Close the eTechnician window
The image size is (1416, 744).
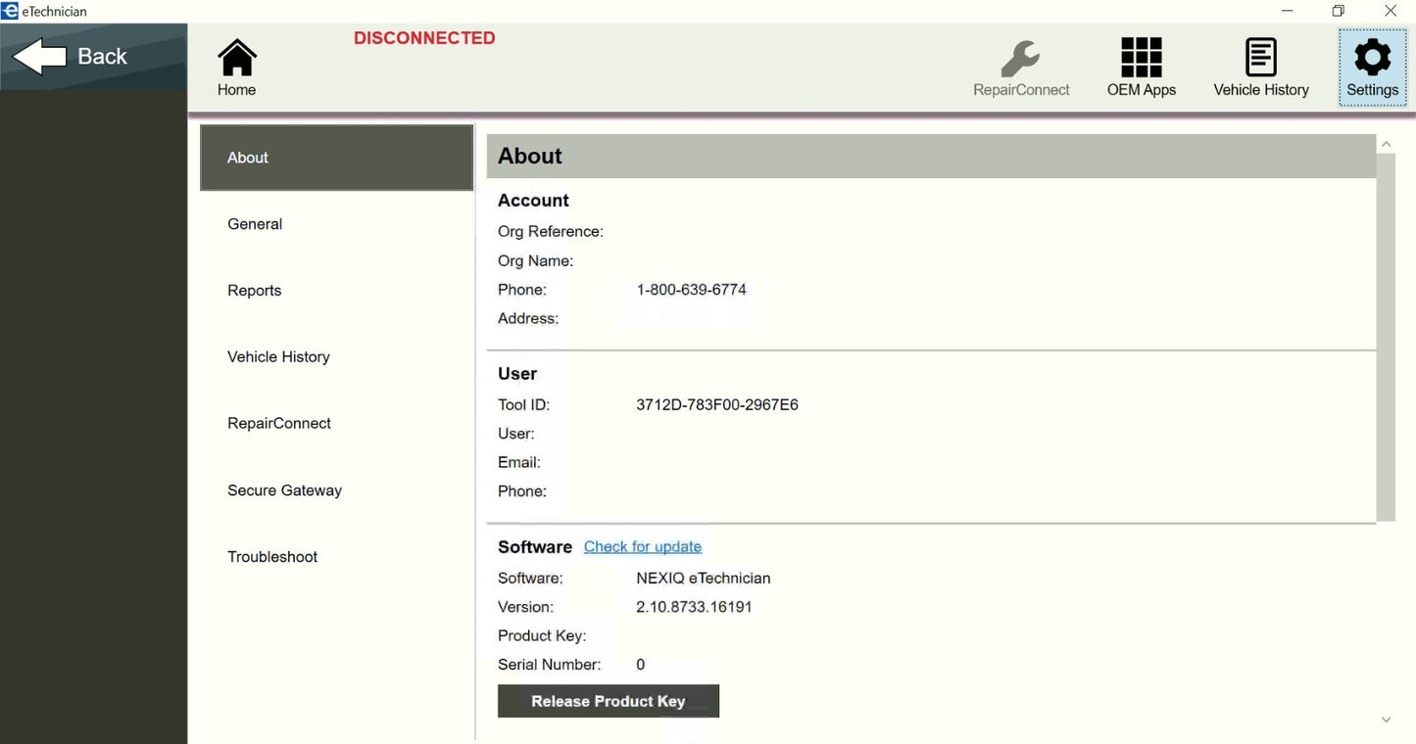pyautogui.click(x=1391, y=11)
